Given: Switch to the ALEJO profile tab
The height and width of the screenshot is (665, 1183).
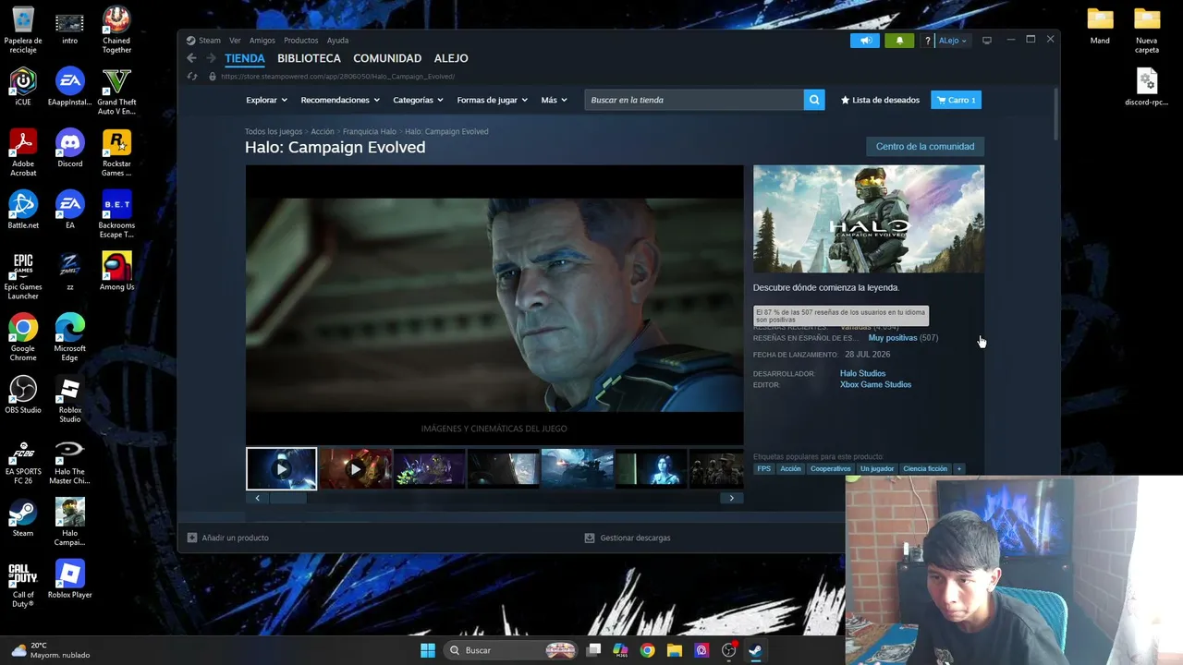Looking at the screenshot, I should pos(451,58).
